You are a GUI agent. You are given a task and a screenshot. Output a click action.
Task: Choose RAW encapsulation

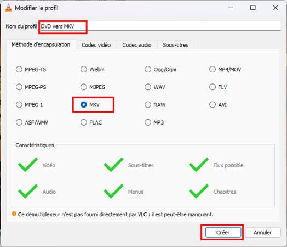coord(148,105)
